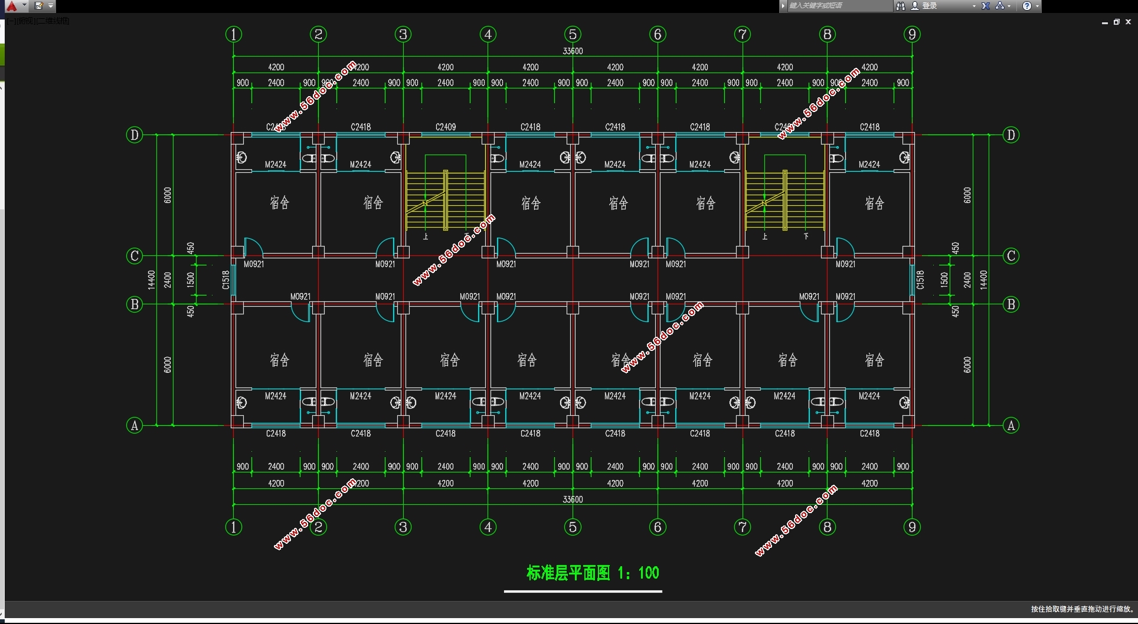Screen dimensions: 1138x624
Task: Select the yellow staircase between axes 7 and 8
Action: tap(785, 200)
